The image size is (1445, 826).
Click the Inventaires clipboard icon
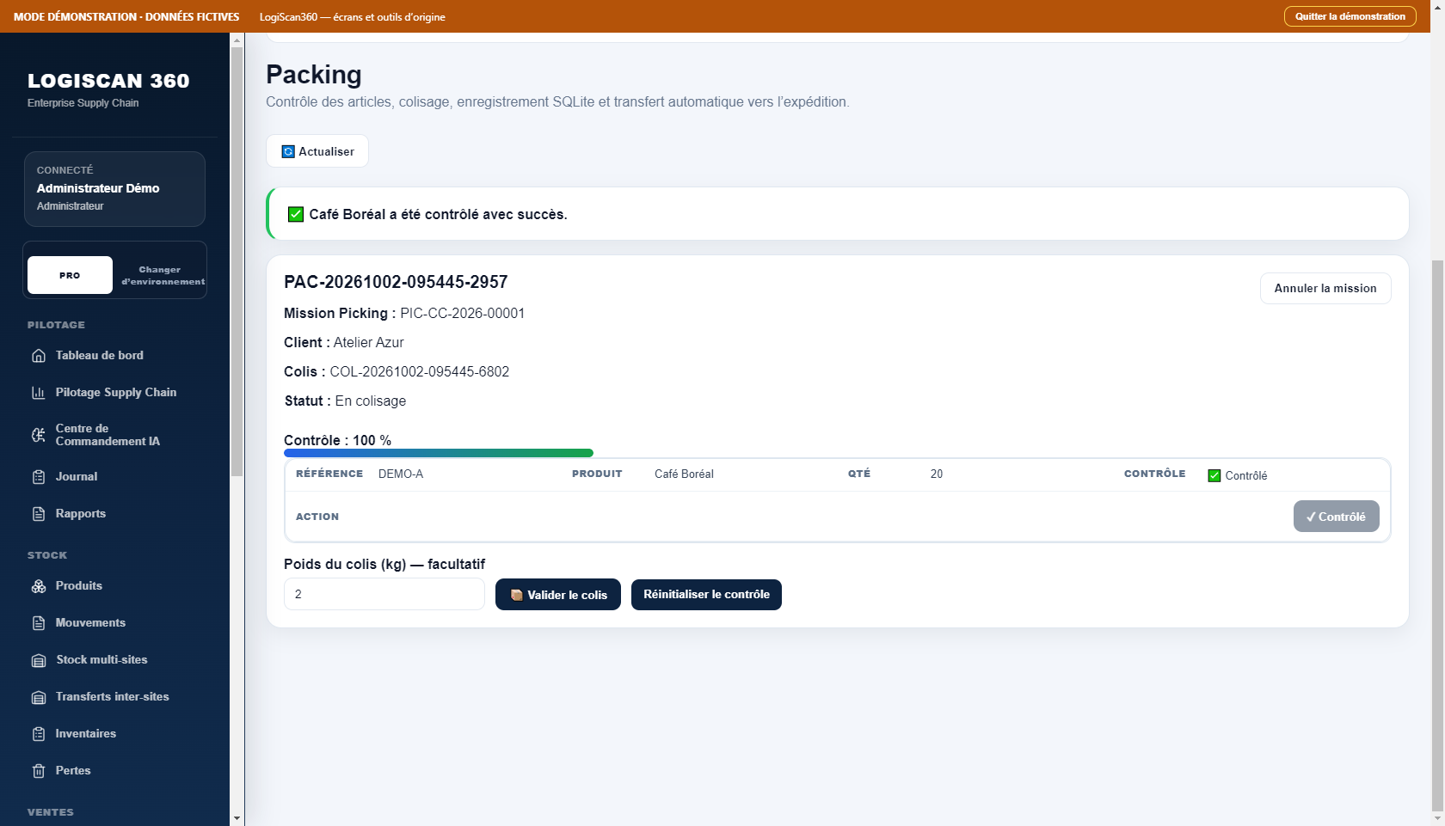pyautogui.click(x=39, y=734)
